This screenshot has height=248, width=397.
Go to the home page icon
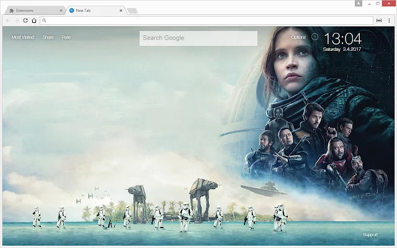click(x=34, y=20)
